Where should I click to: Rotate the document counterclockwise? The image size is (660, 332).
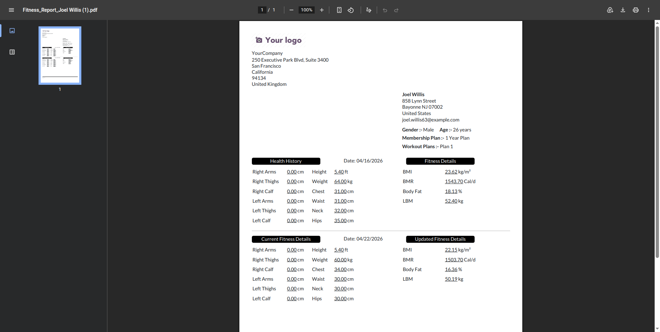pyautogui.click(x=351, y=10)
